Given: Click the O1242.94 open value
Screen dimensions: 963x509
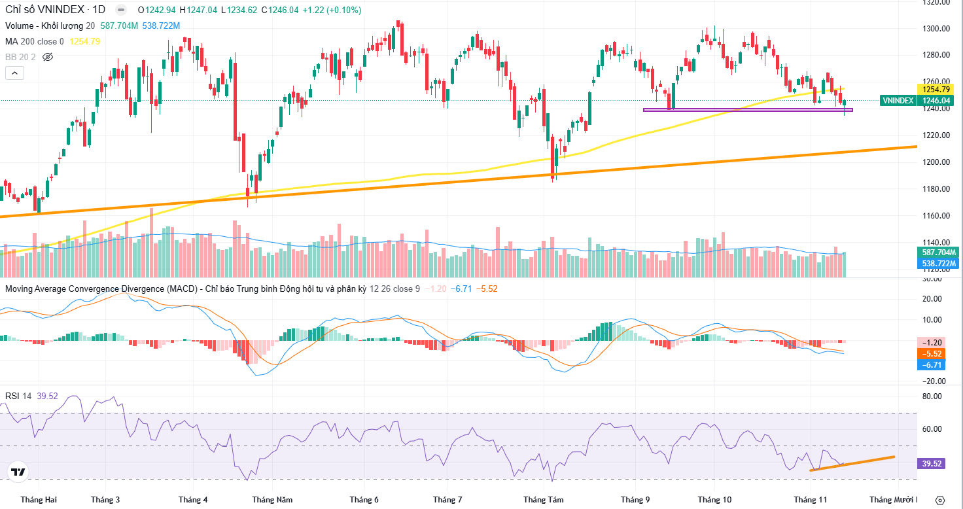Looking at the screenshot, I should [x=158, y=10].
